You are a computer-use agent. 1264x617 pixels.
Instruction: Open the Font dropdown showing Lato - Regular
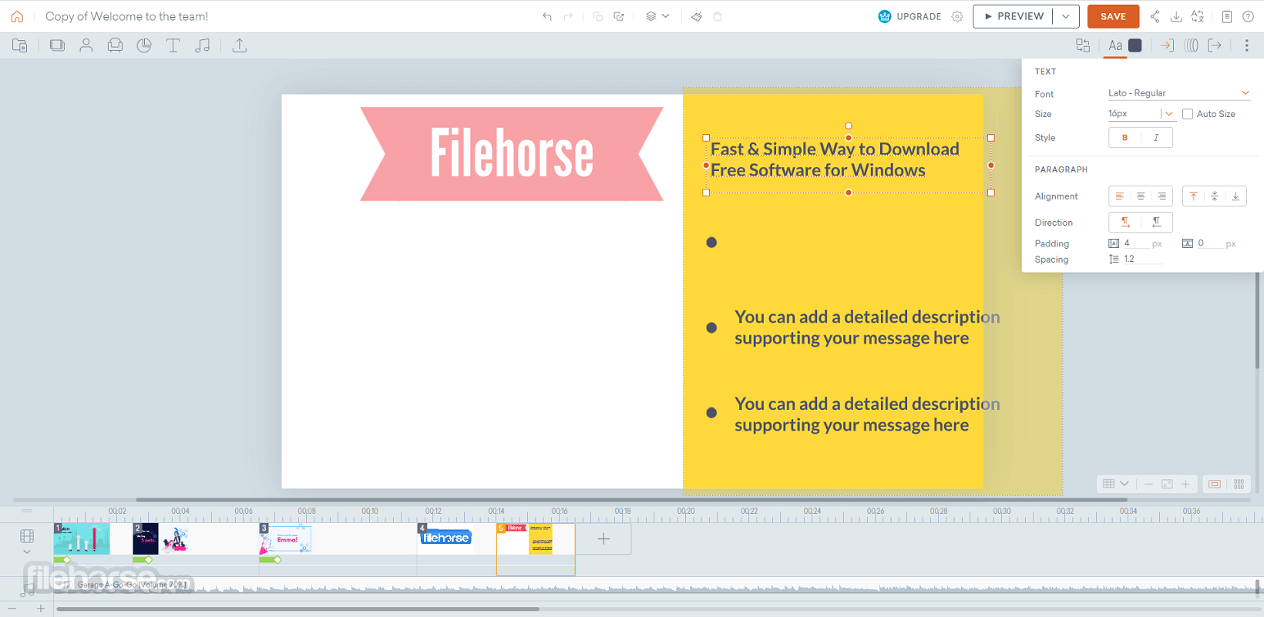click(1178, 93)
